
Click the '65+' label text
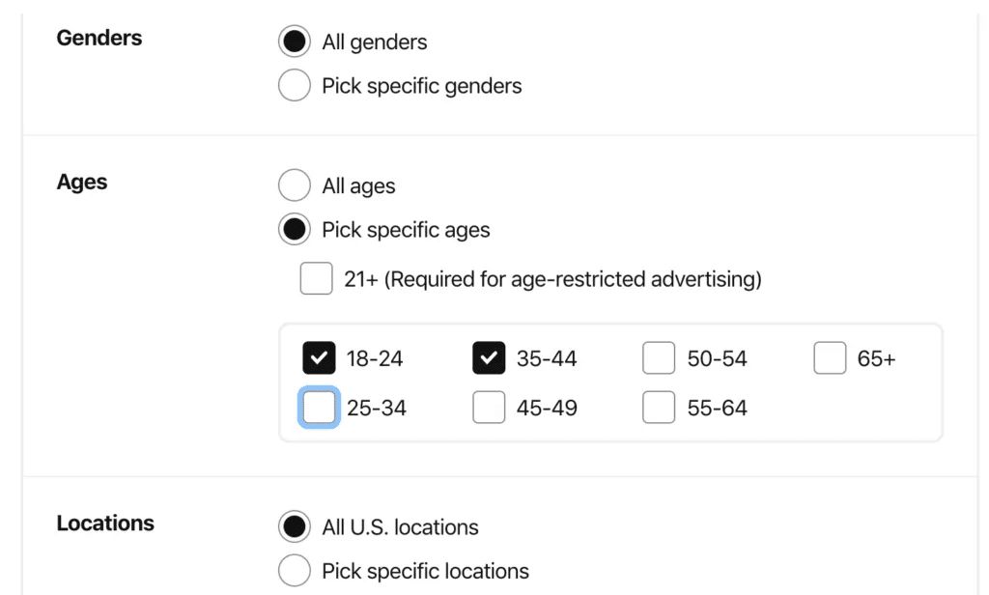[x=876, y=358]
